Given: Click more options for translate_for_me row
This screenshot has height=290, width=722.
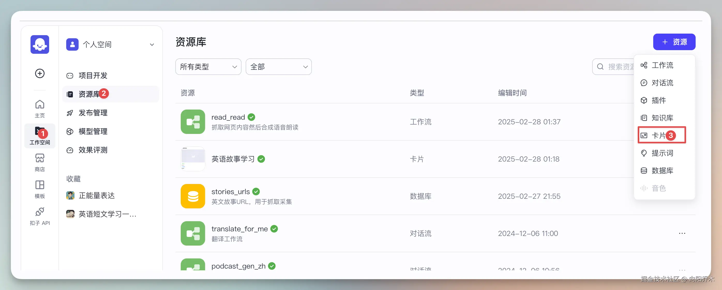Looking at the screenshot, I should coord(682,233).
